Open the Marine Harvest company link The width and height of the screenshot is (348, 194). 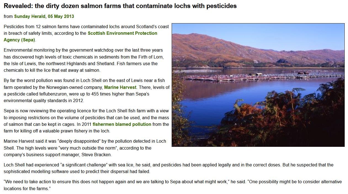coord(120,87)
